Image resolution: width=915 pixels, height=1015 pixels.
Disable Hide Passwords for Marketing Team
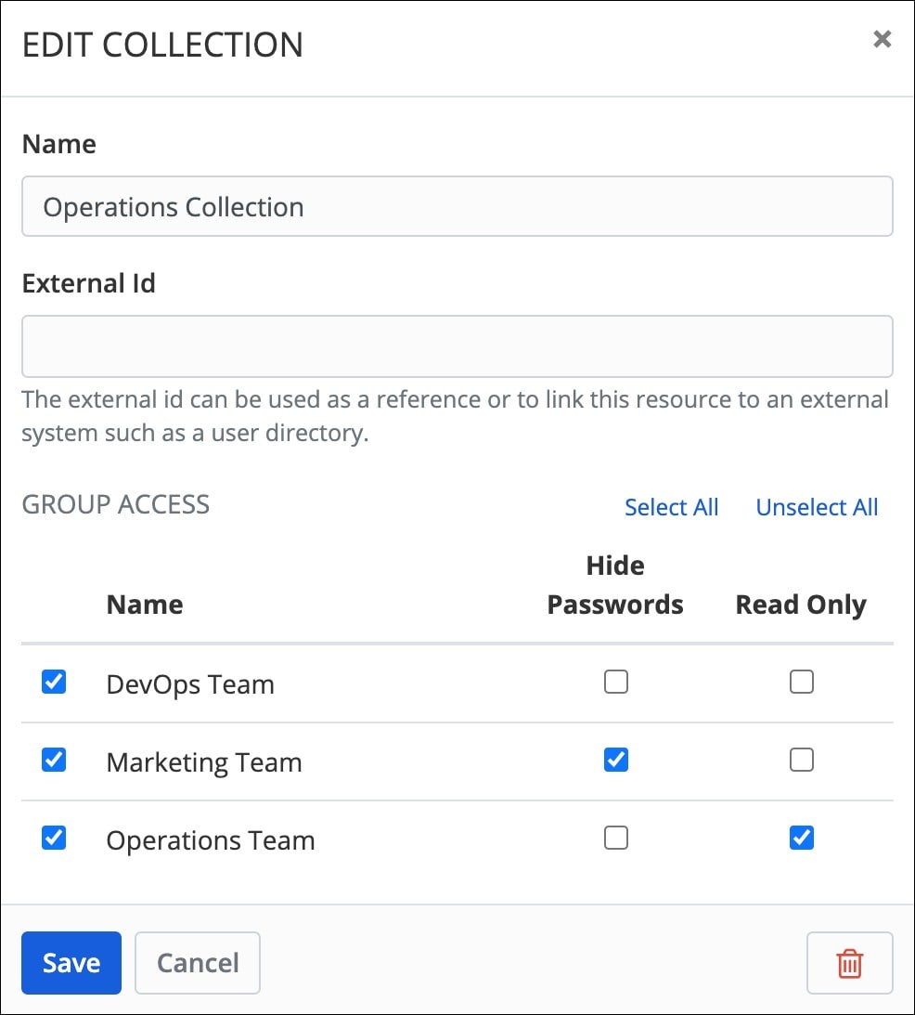pyautogui.click(x=615, y=760)
